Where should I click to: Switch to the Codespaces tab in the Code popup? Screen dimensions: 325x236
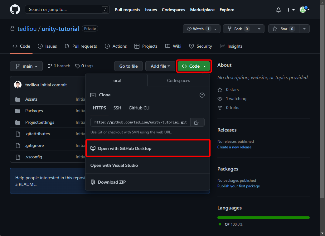(x=178, y=80)
